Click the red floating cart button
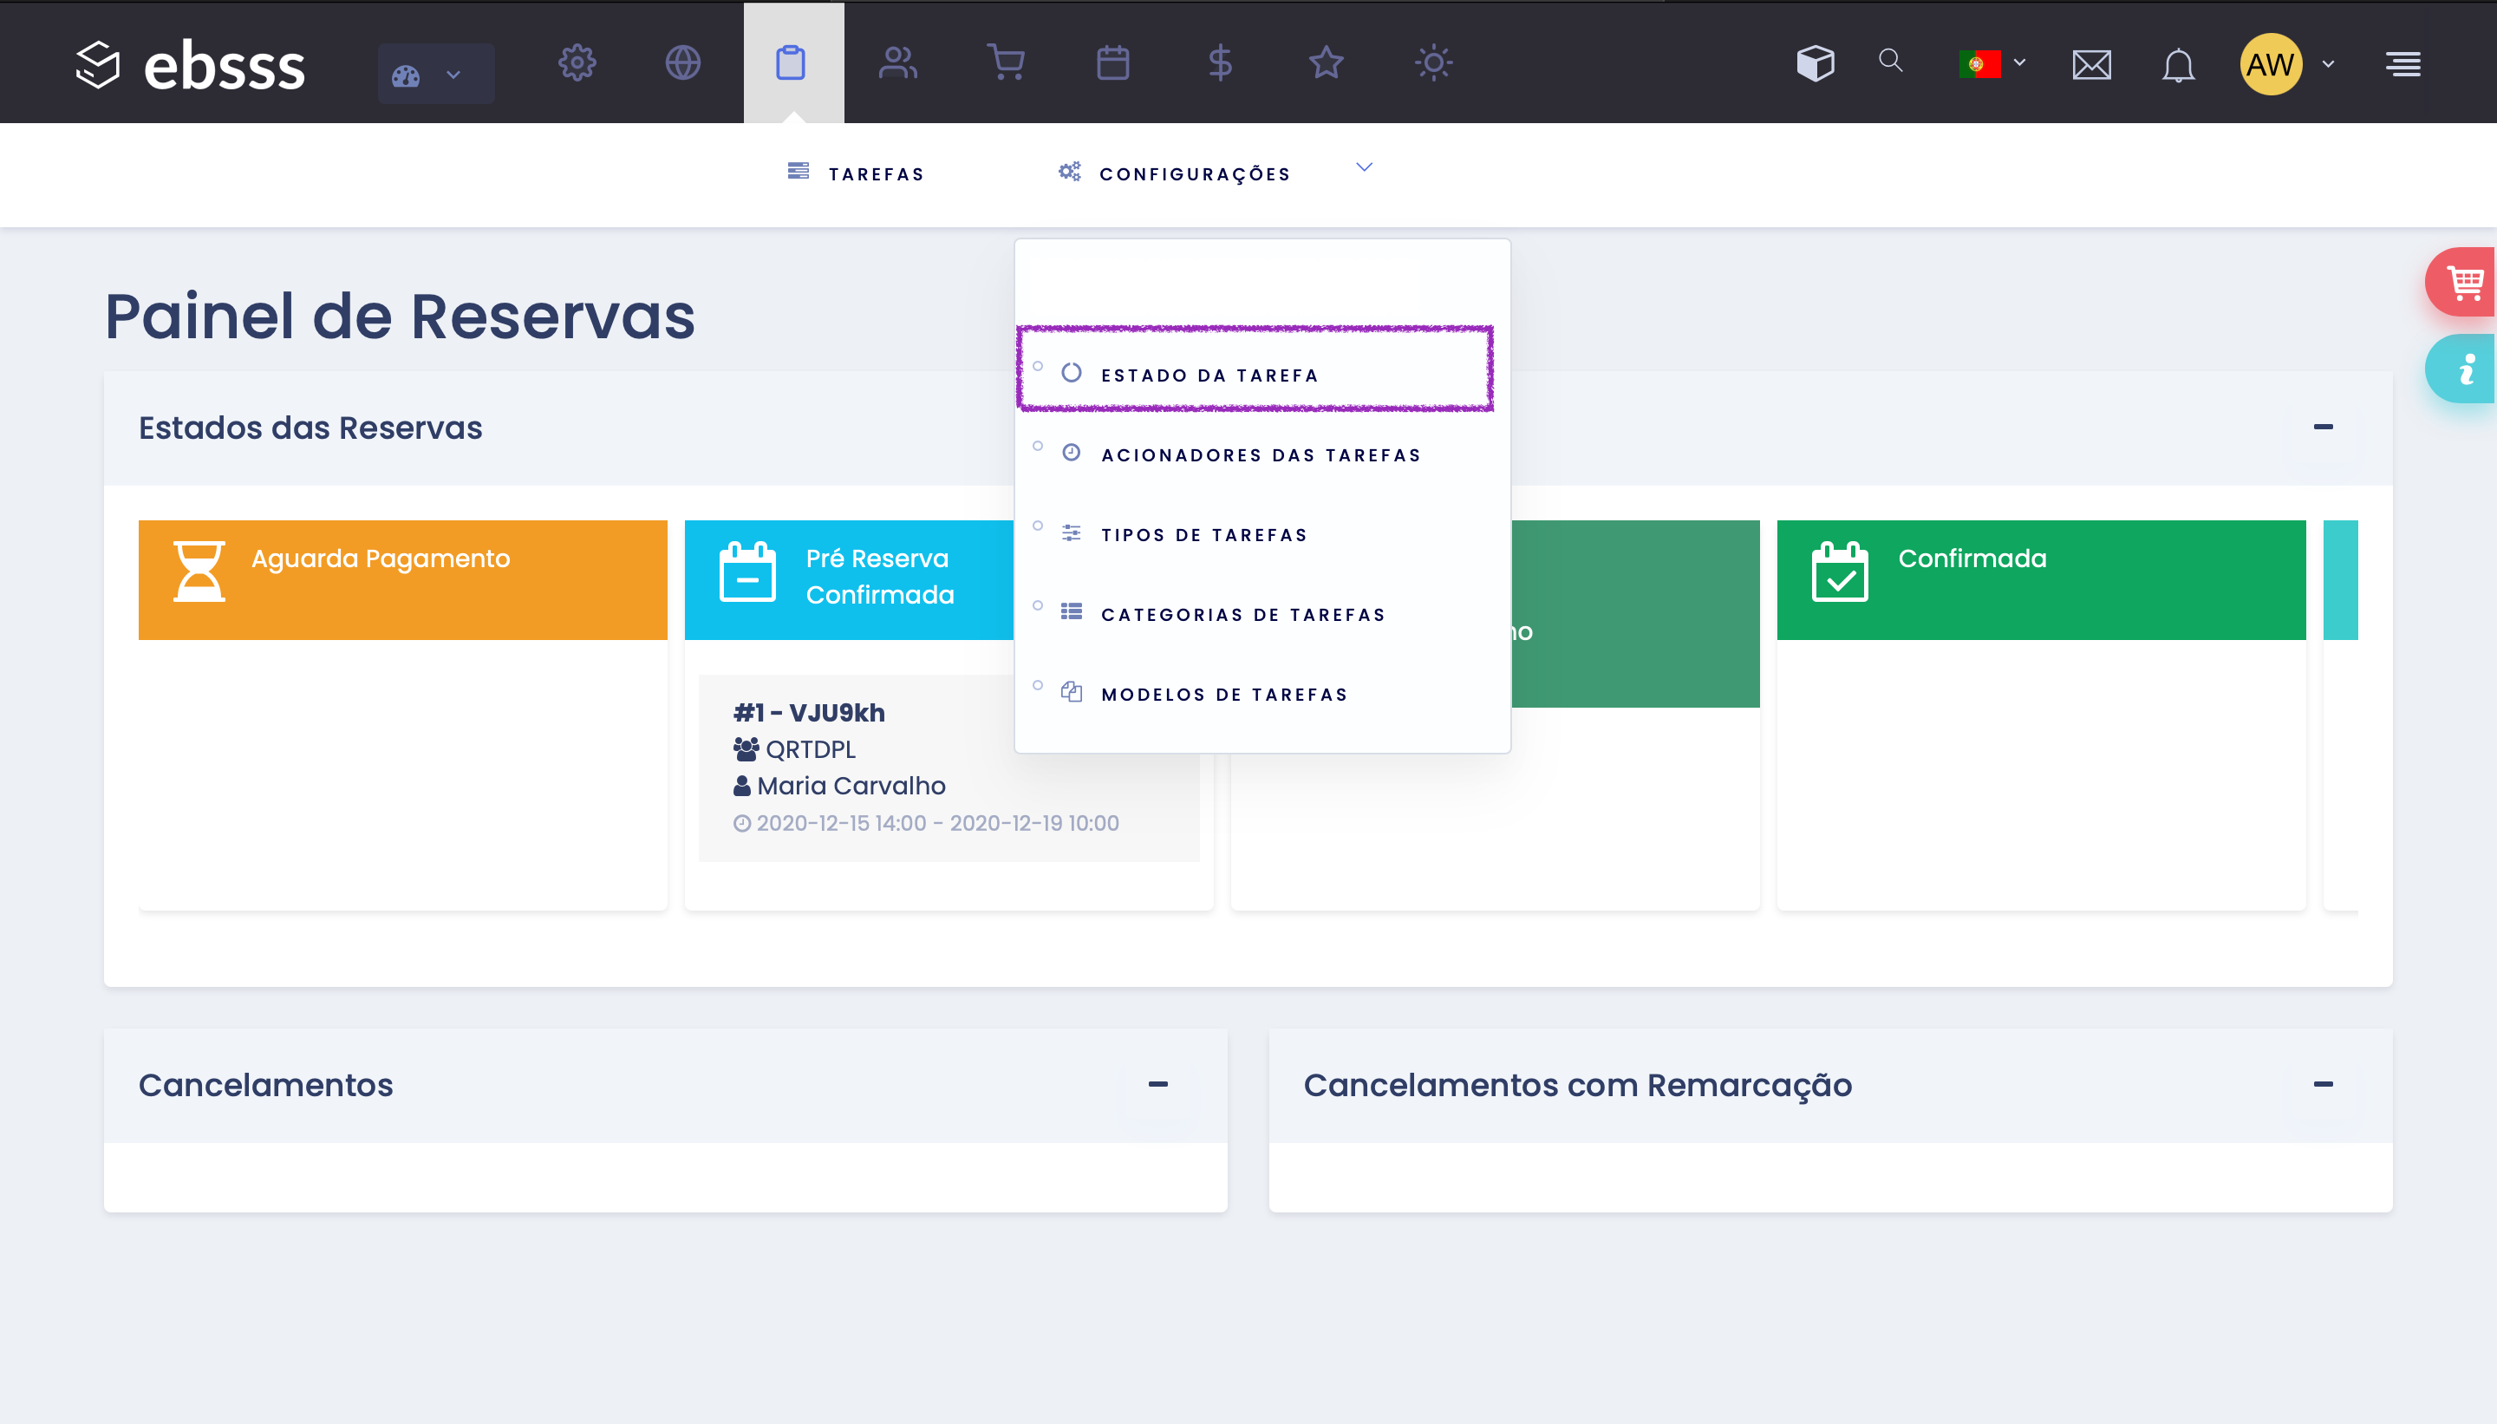 (x=2463, y=283)
